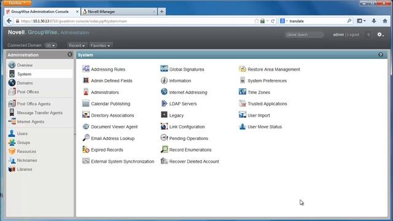The height and width of the screenshot is (221, 393).
Task: Close the GroupWise Administration Console tab
Action: (77, 12)
